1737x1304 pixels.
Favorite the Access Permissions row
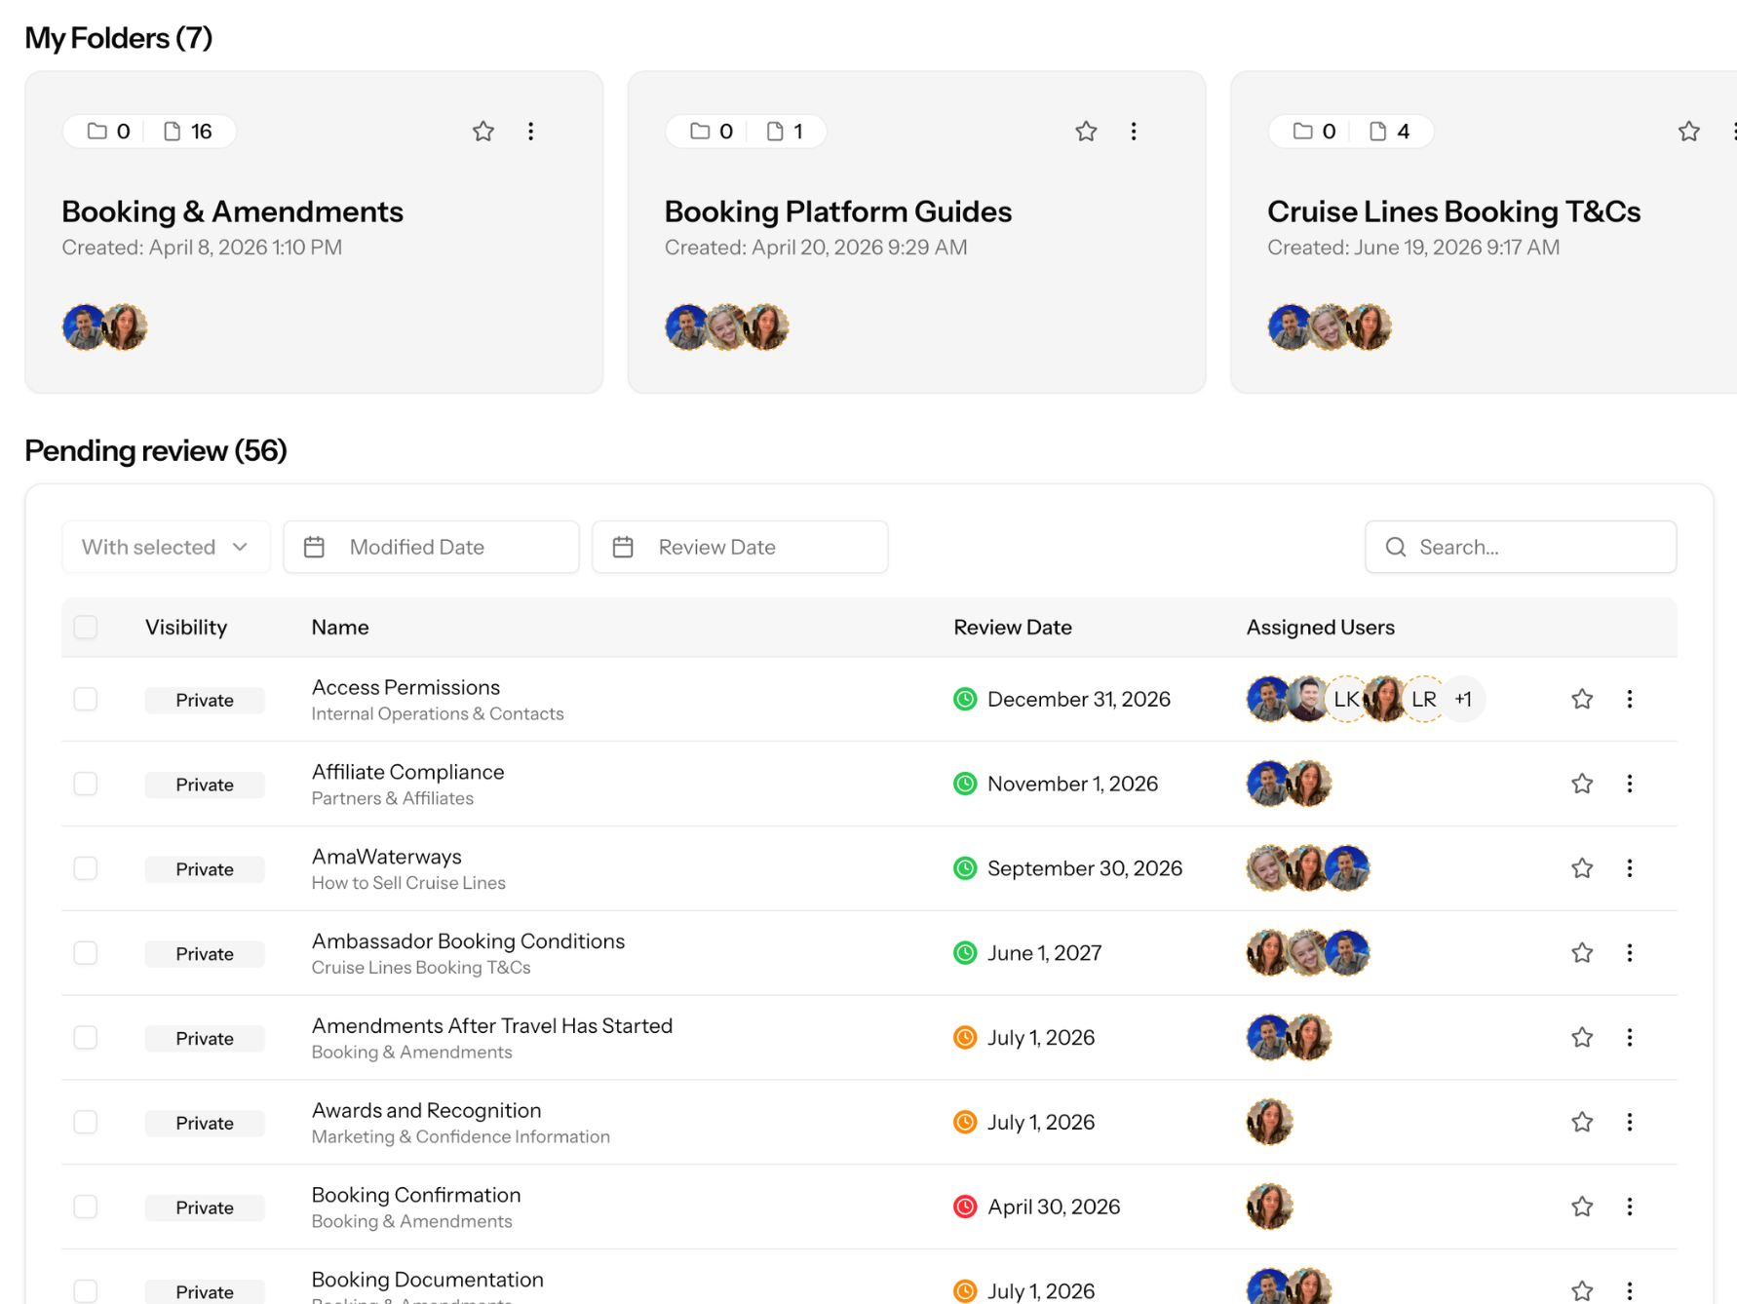pyautogui.click(x=1581, y=699)
